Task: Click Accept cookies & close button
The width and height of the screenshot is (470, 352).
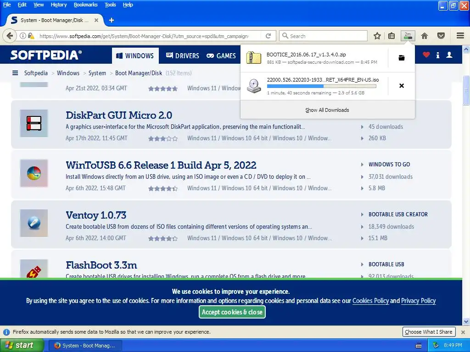Action: tap(232, 312)
